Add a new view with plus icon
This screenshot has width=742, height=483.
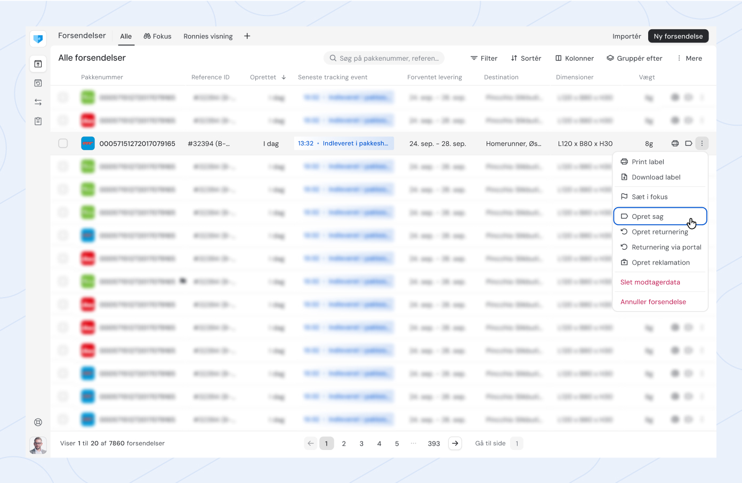click(x=247, y=36)
